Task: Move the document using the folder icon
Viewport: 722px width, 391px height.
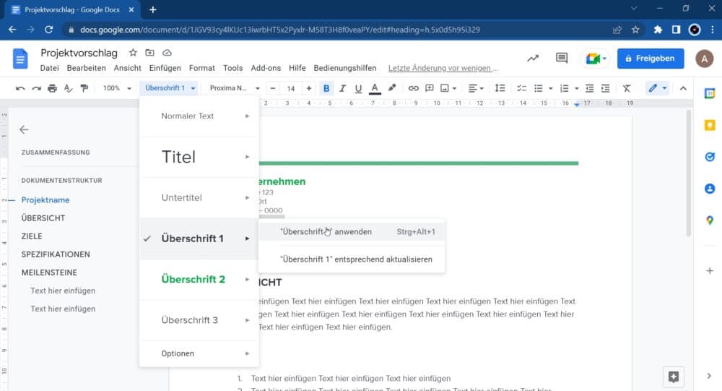Action: [149, 53]
